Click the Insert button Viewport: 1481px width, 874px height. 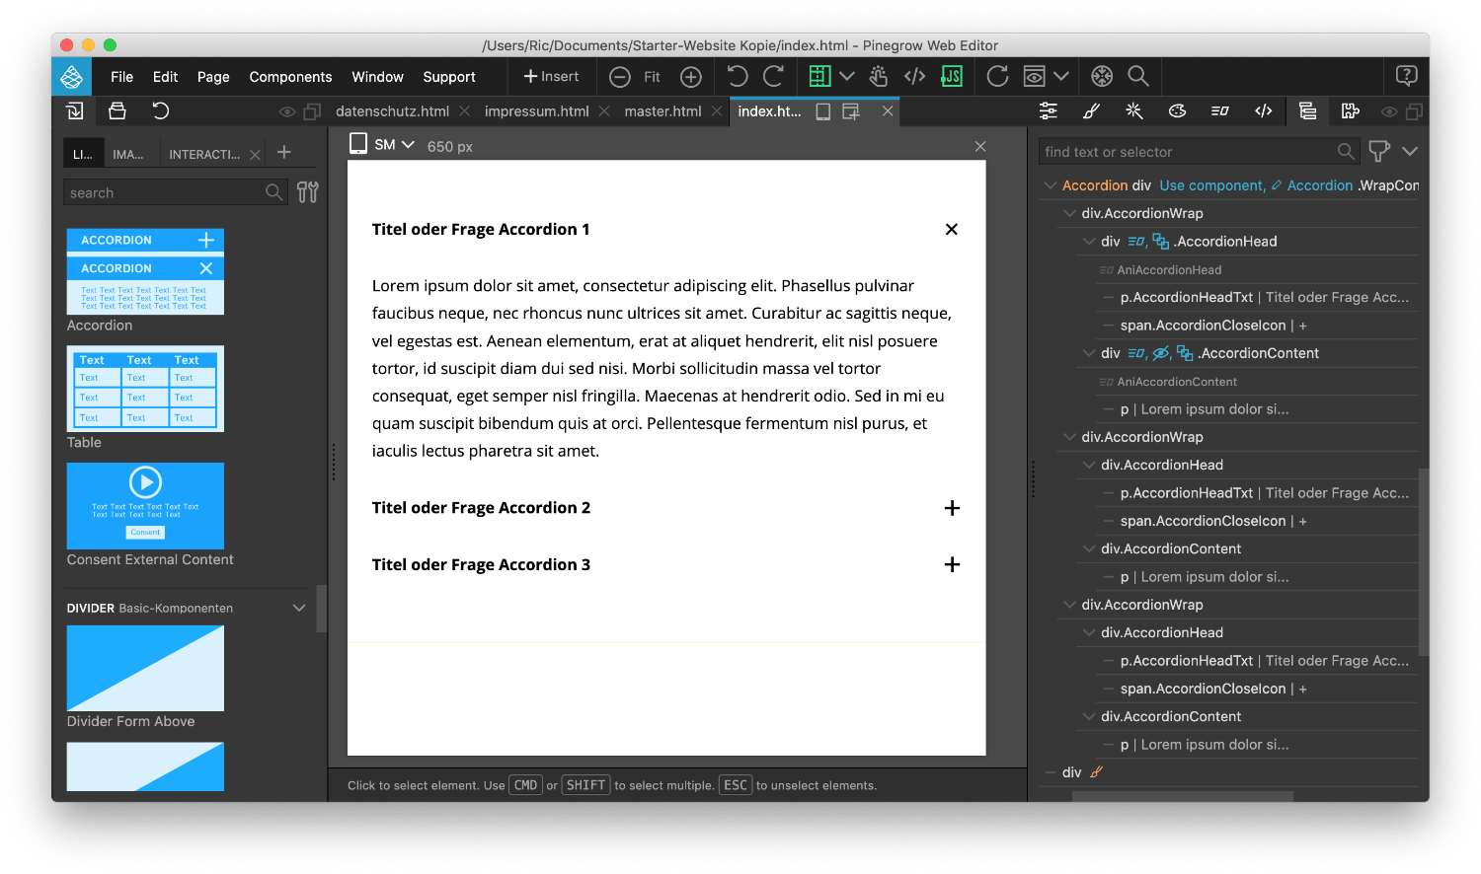[551, 76]
